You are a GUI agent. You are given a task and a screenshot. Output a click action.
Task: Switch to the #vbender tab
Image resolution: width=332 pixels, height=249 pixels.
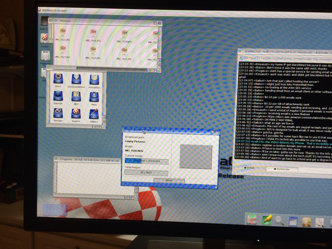282,169
